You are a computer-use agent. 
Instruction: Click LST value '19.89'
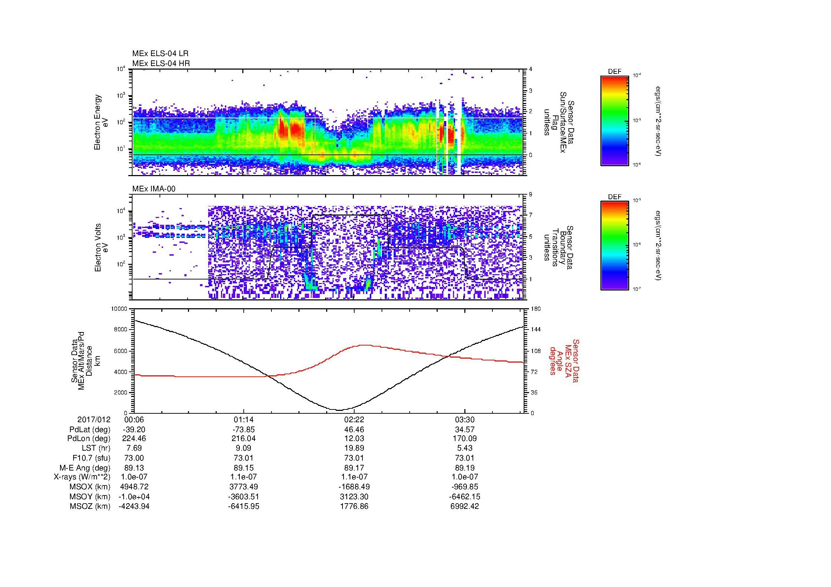[354, 449]
